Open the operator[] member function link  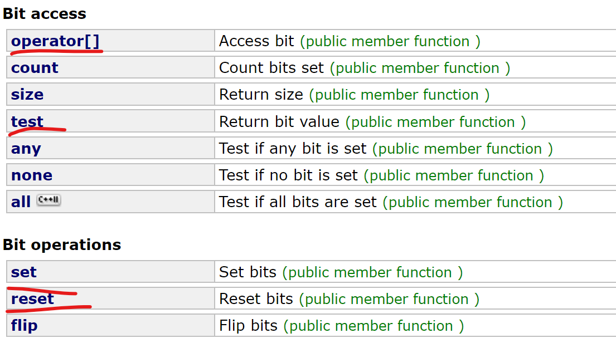pos(55,41)
